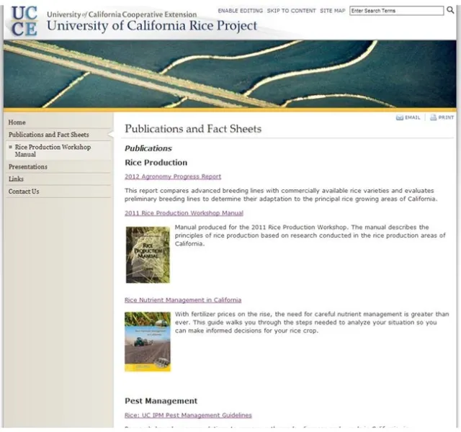Viewport: 461px width, 432px height.
Task: Click the Enable Editing link
Action: pos(239,12)
